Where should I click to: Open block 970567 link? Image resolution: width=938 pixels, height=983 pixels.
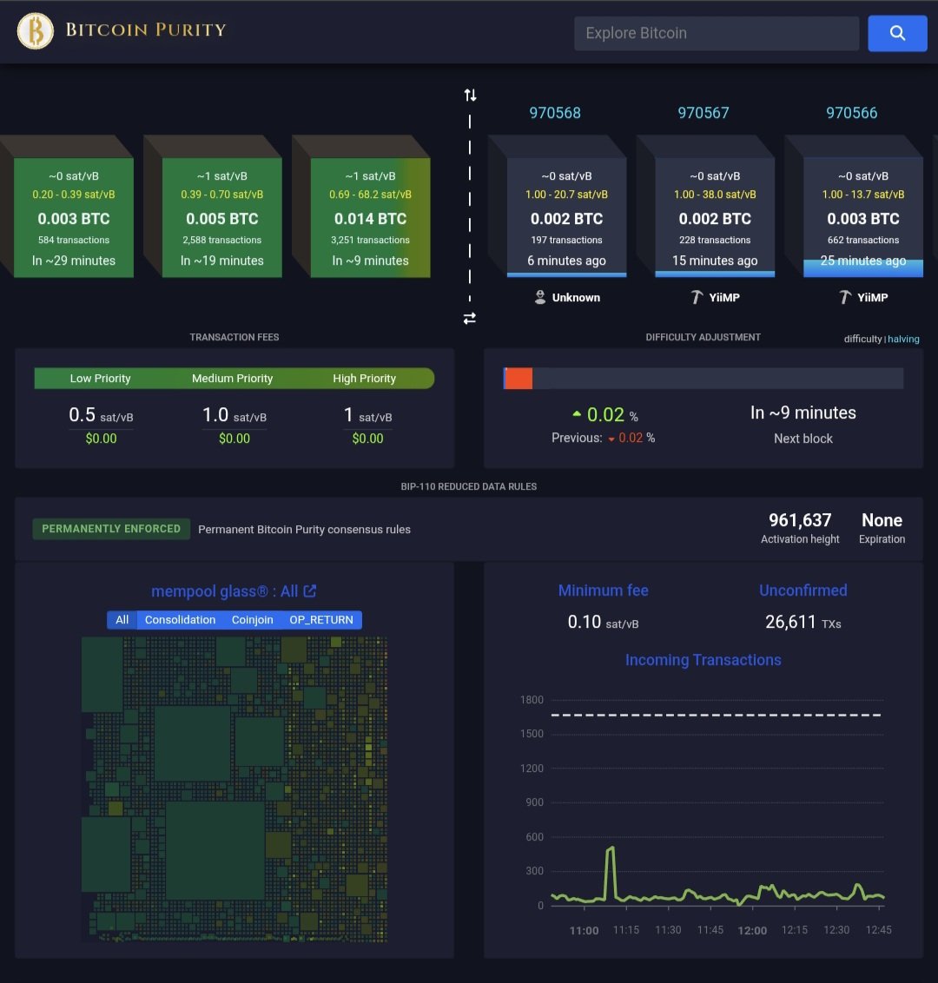pyautogui.click(x=703, y=113)
